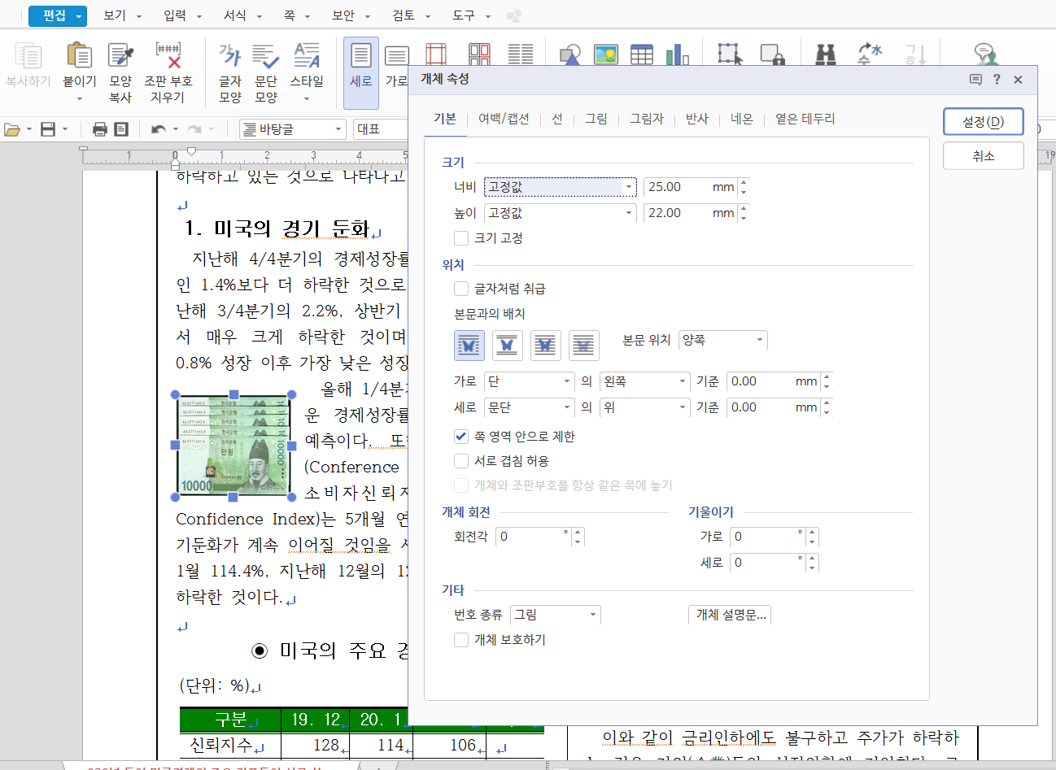Click the print icon in the toolbar

point(100,129)
